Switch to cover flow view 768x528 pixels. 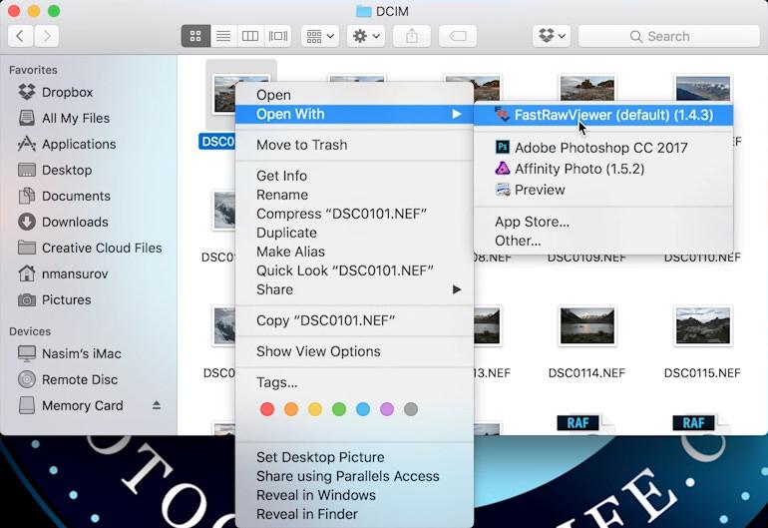pyautogui.click(x=278, y=36)
